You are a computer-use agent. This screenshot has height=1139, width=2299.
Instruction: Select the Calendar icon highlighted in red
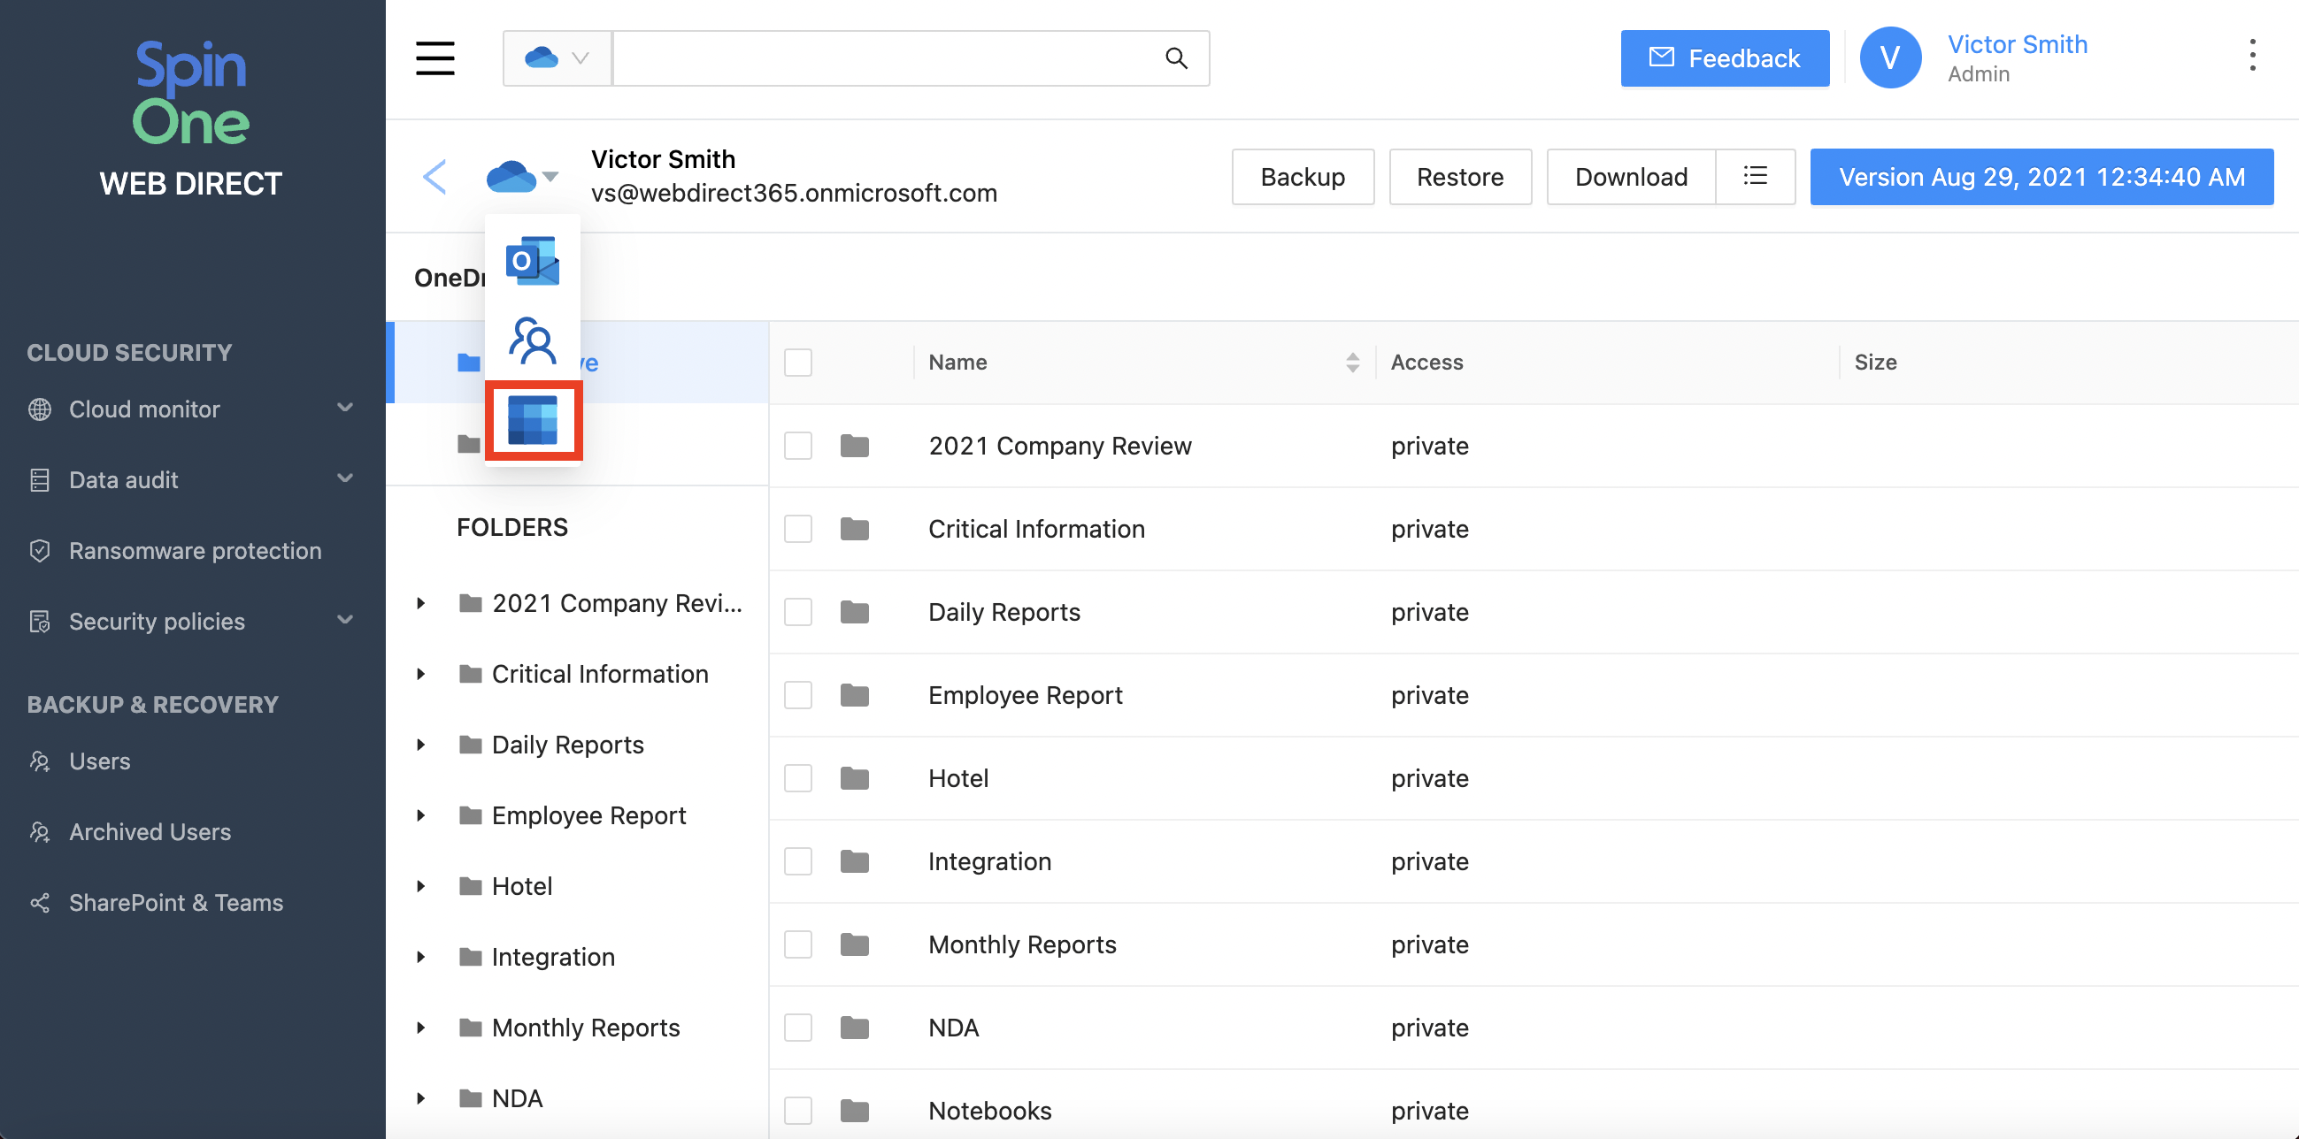[x=533, y=420]
